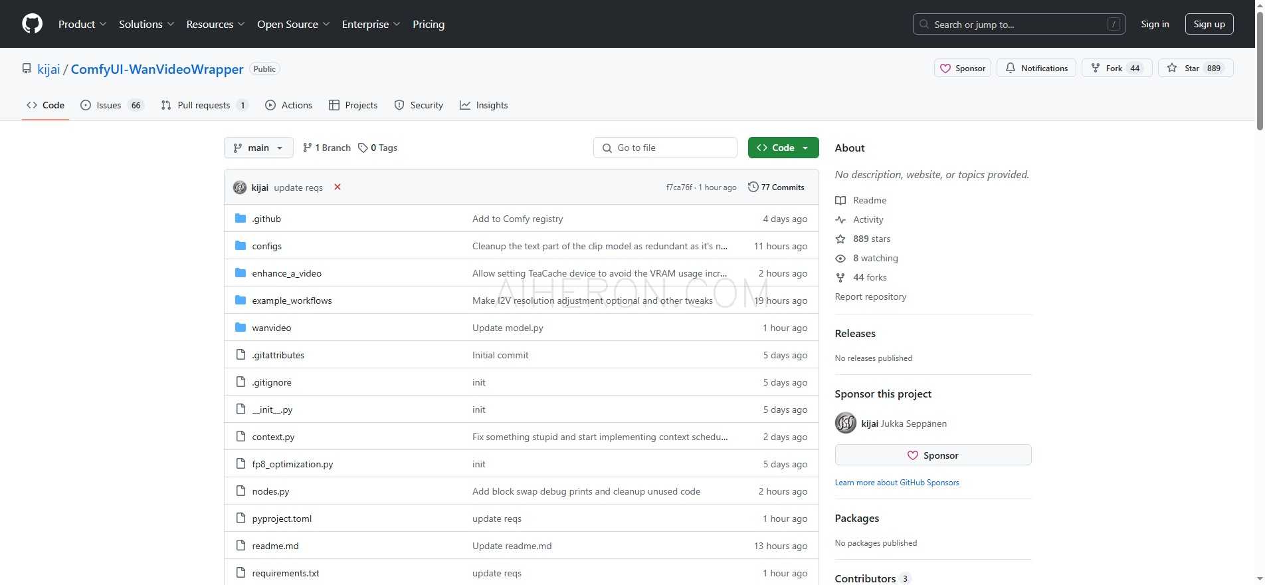The height and width of the screenshot is (585, 1265).
Task: Open the green Code dropdown button
Action: [783, 148]
